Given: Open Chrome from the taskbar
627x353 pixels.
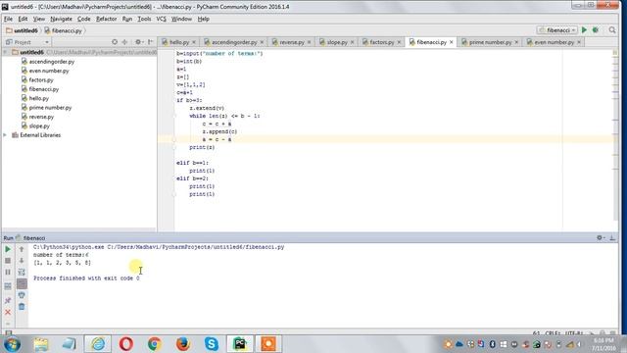Looking at the screenshot, I should pyautogui.click(x=155, y=344).
